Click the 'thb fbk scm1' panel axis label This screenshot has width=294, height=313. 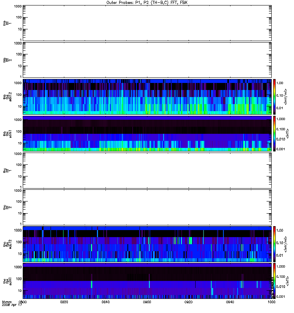7,133
